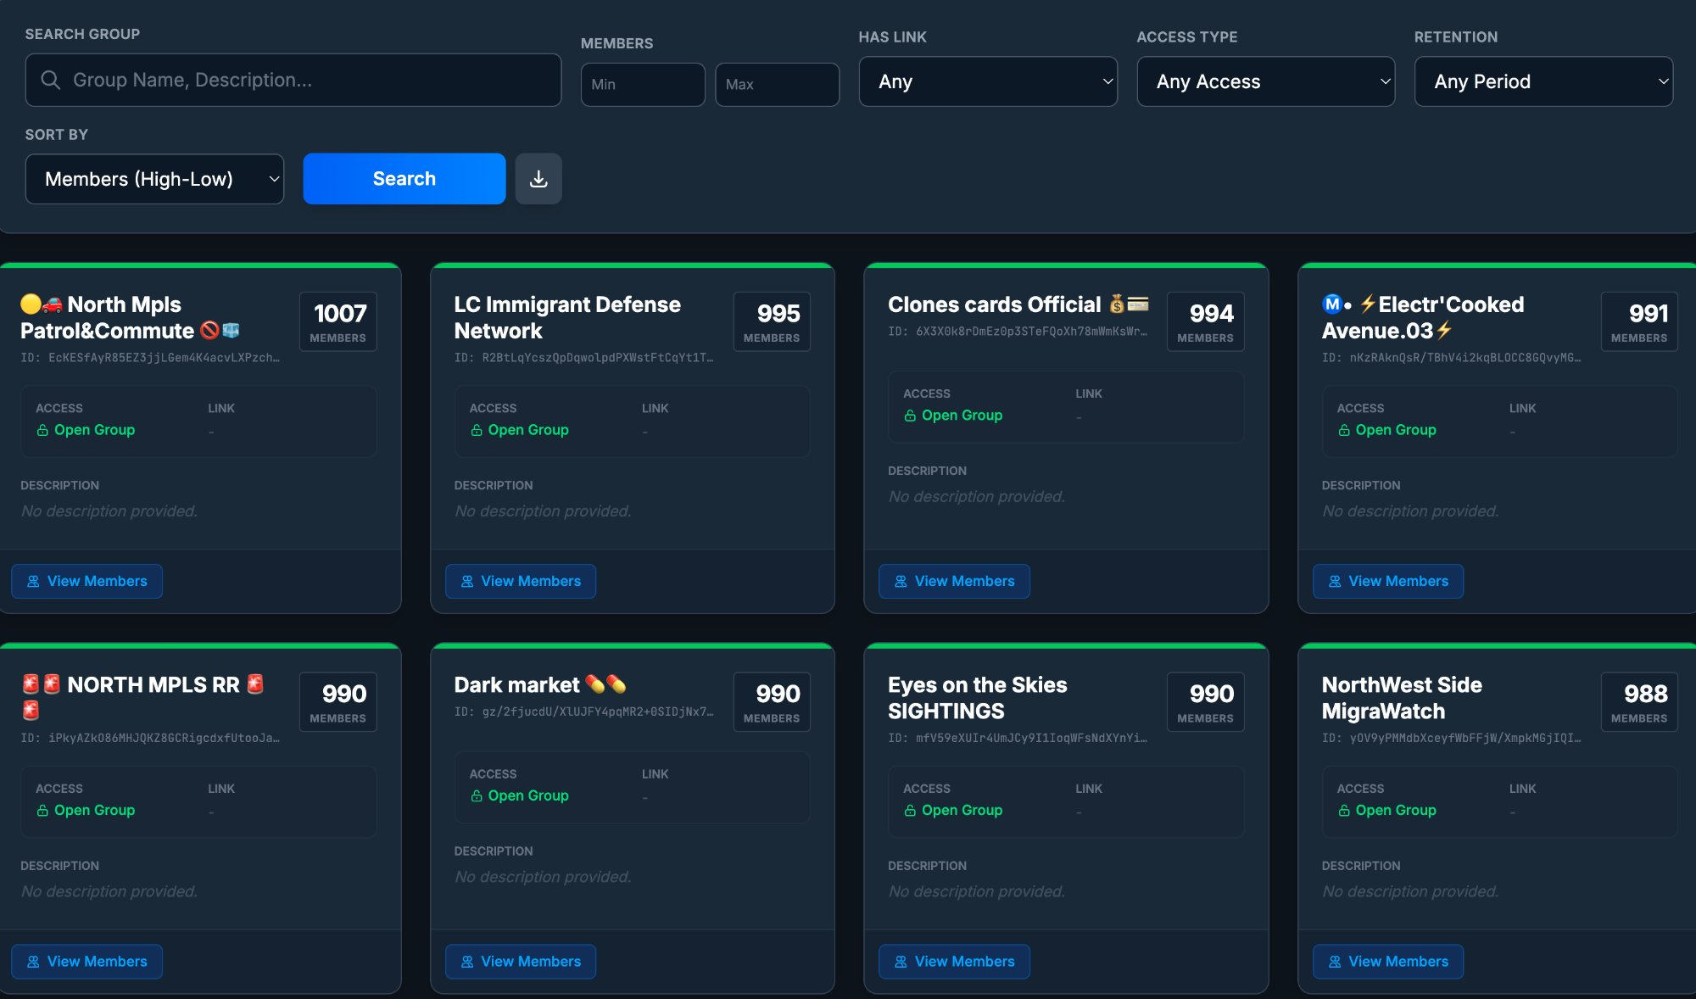Click the download export icon button
The width and height of the screenshot is (1696, 999).
(538, 179)
